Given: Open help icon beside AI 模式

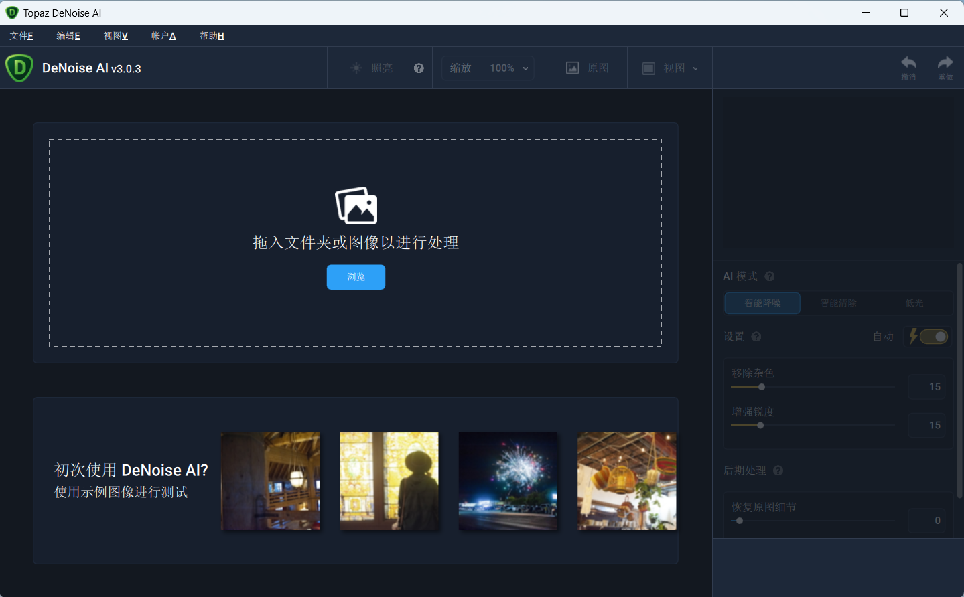Looking at the screenshot, I should tap(770, 276).
